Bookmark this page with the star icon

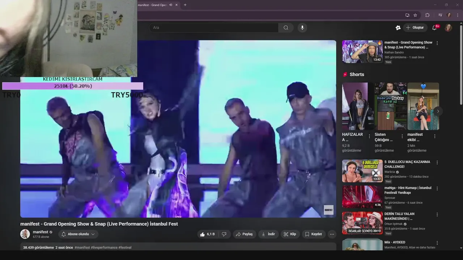click(x=415, y=15)
